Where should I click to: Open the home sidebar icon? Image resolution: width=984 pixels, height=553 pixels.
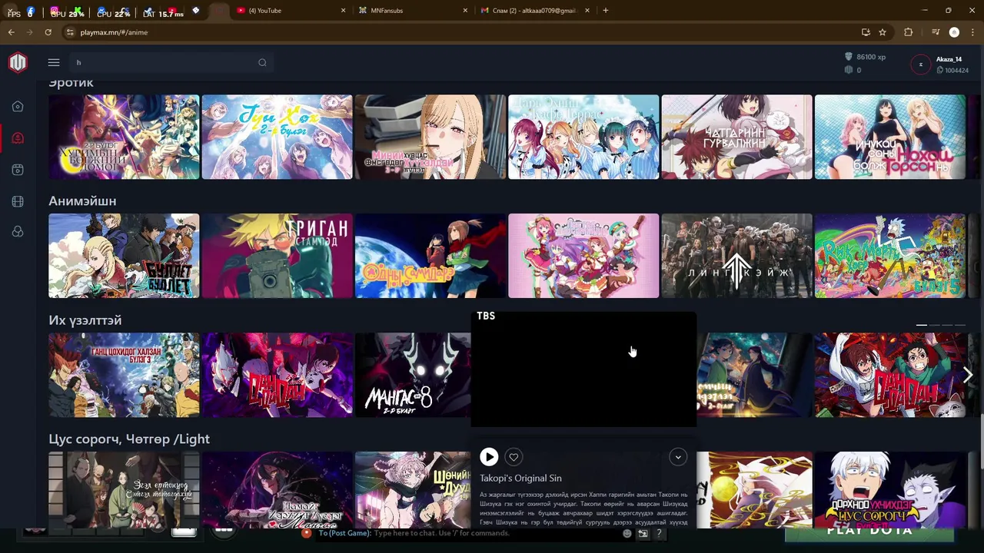click(18, 107)
